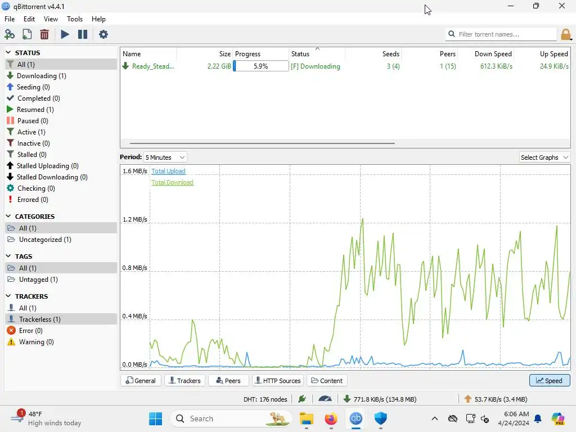
Task: Click the global upload speed 53.7 KiB/s
Action: pos(496,399)
